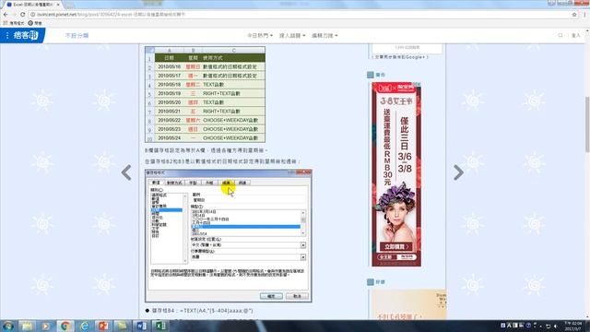This screenshot has height=332, width=590.
Task: Launch Windows Media Player from taskbar
Action: [x=45, y=326]
